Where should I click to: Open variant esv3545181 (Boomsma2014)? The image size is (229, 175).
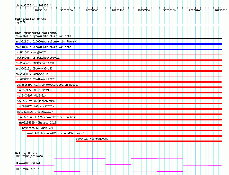pos(34,68)
